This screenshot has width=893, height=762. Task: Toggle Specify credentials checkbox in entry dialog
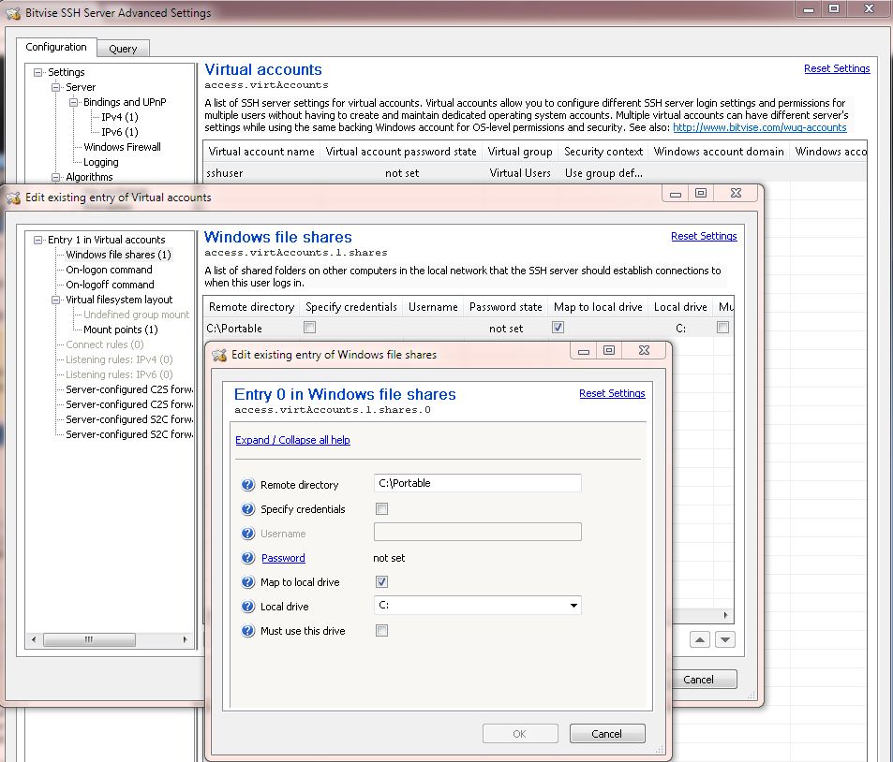coord(382,508)
